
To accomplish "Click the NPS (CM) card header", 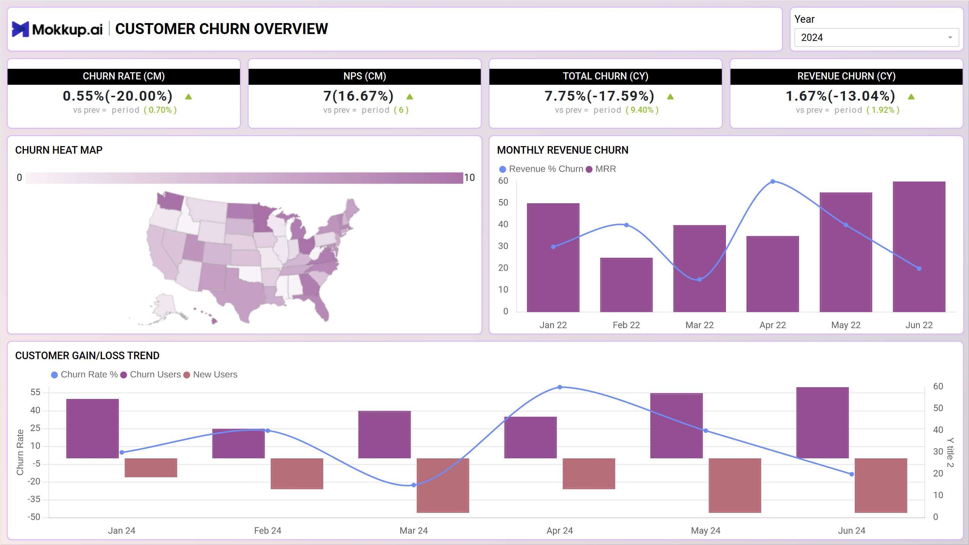I will click(365, 76).
